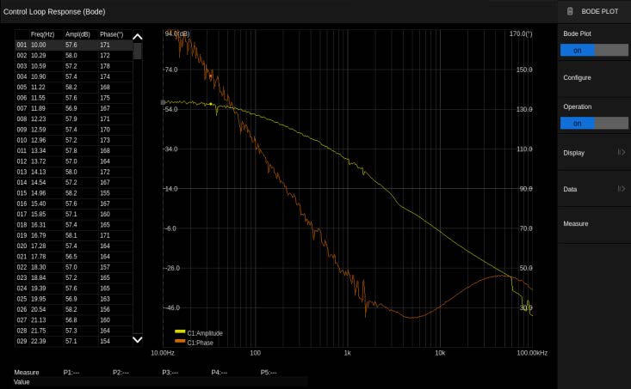Click the Phase(°) column header
This screenshot has width=631, height=389.
111,33
